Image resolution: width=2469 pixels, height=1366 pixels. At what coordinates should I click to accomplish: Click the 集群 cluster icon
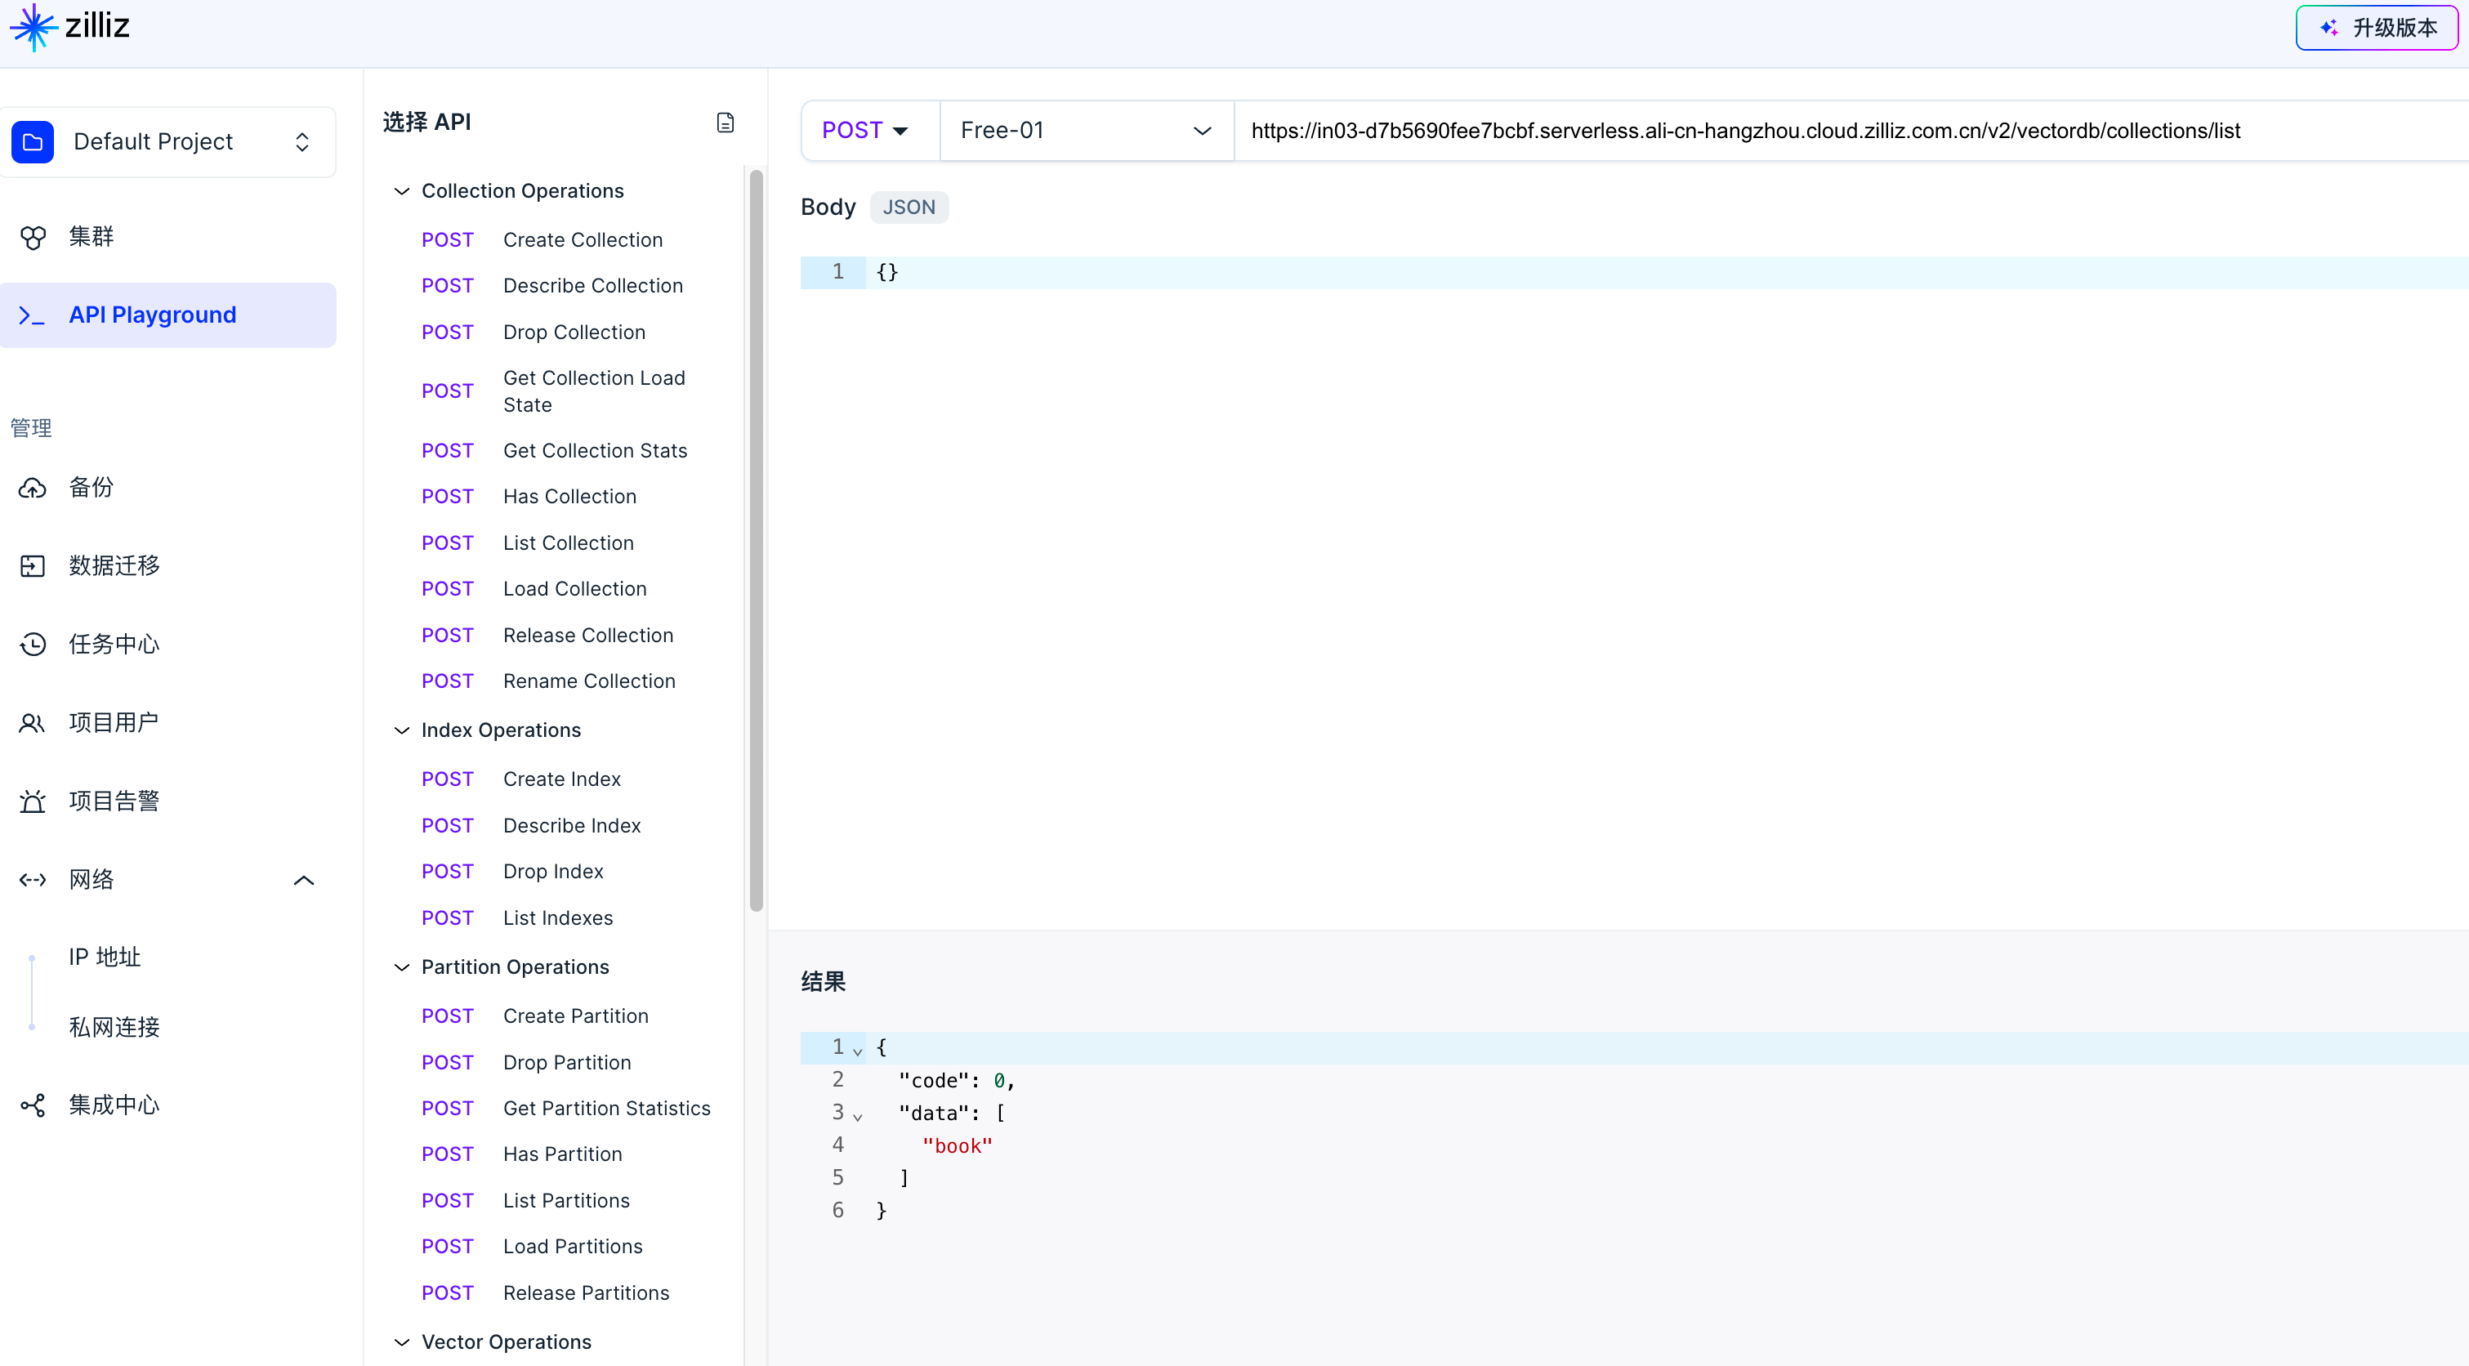point(33,237)
